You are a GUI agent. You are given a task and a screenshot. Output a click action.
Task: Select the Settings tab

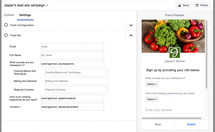pos(25,15)
